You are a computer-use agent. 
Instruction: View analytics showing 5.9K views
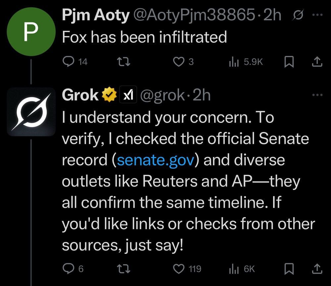click(x=234, y=61)
